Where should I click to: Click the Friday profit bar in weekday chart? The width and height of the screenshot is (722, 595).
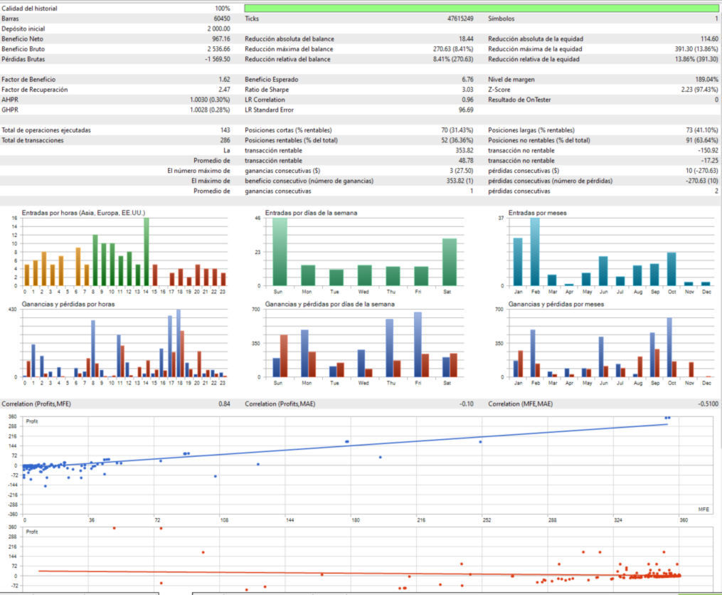pyautogui.click(x=418, y=344)
